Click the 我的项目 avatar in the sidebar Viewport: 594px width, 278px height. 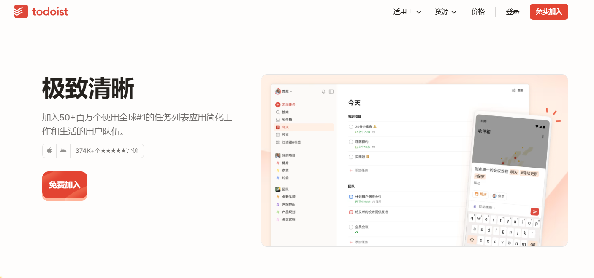click(278, 155)
